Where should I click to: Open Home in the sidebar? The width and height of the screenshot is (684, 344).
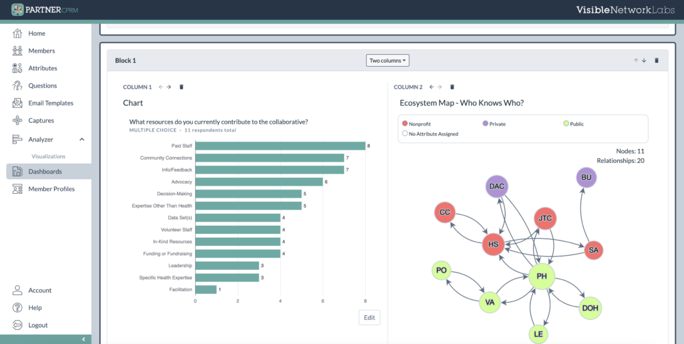[x=37, y=33]
